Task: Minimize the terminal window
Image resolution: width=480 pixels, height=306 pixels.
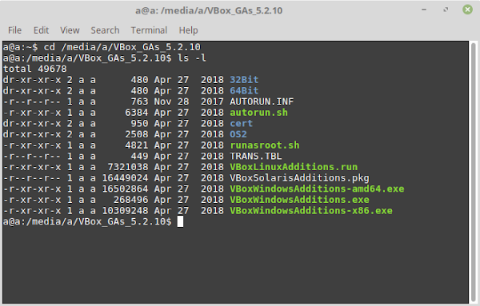Action: pos(424,10)
